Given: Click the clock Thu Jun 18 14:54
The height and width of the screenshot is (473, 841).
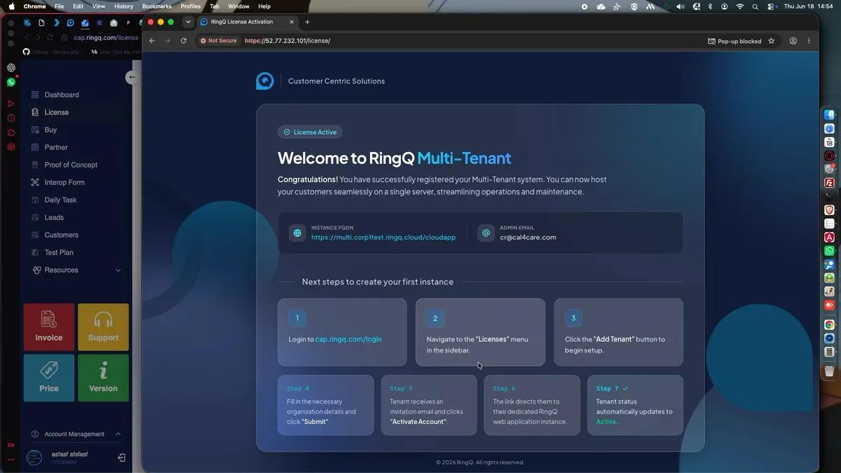Looking at the screenshot, I should [808, 6].
